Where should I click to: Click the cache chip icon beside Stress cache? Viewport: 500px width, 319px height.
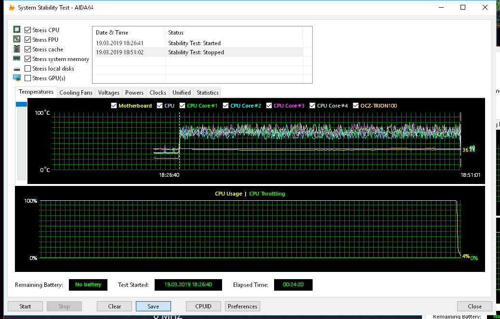(x=16, y=49)
